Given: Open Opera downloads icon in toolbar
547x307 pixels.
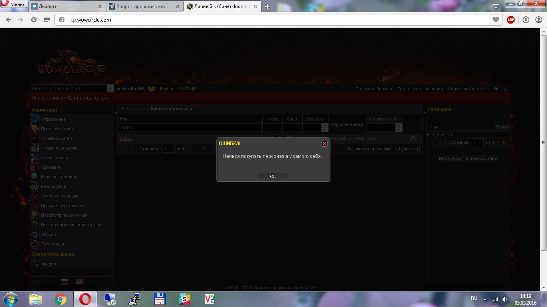Looking at the screenshot, I should [x=526, y=20].
